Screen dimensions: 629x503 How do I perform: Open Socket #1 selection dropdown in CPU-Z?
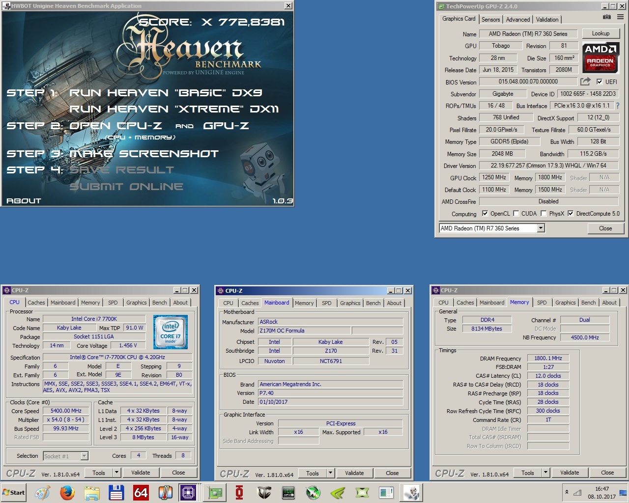(x=84, y=456)
